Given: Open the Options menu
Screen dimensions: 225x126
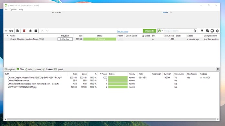Looking at the screenshot, I should [13, 10].
